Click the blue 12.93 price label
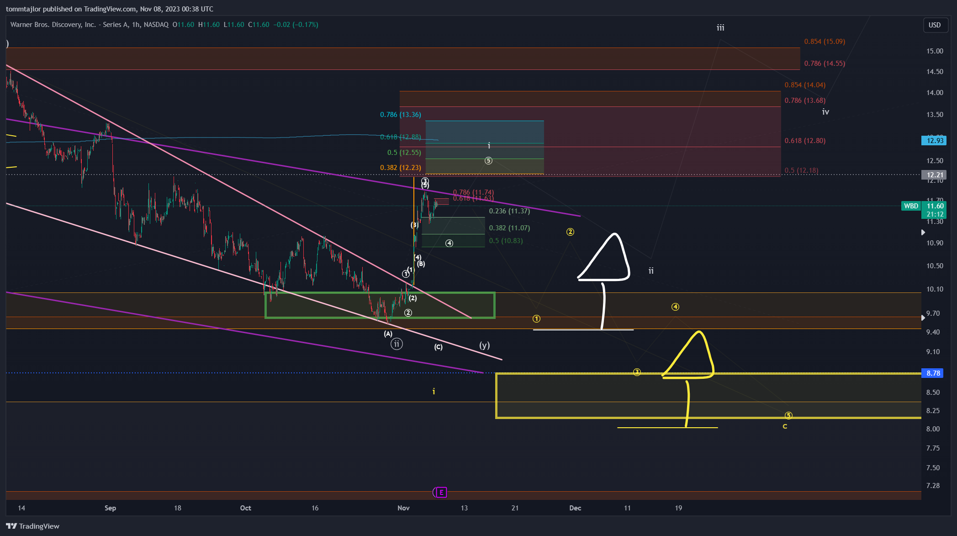 point(934,140)
